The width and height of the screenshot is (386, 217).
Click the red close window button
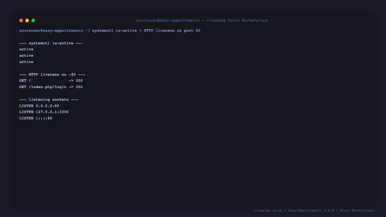click(21, 20)
